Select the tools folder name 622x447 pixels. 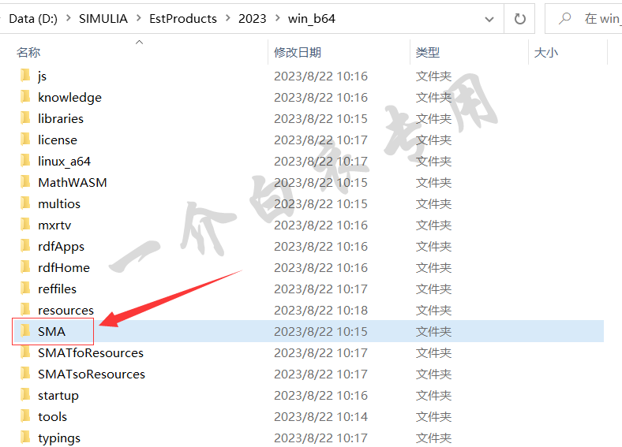[52, 417]
